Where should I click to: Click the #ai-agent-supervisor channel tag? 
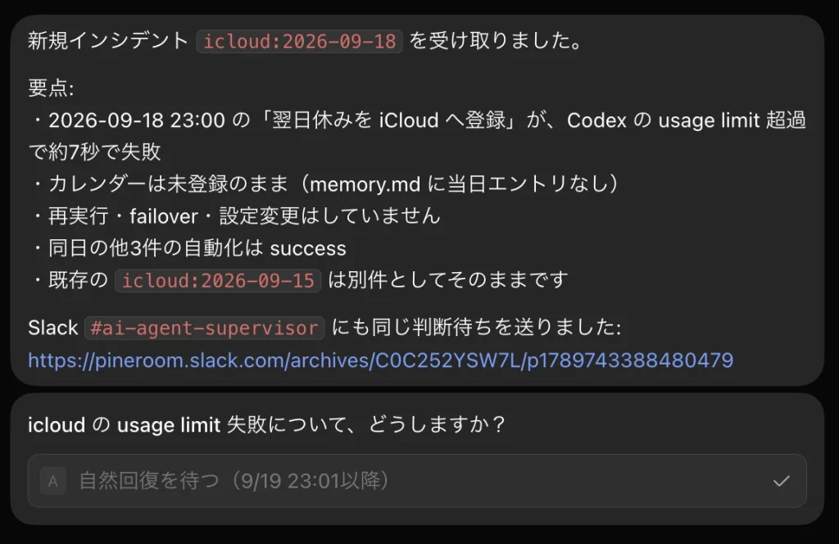tap(204, 328)
